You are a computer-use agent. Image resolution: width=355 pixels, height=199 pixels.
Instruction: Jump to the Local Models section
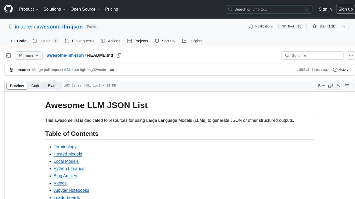click(x=66, y=161)
